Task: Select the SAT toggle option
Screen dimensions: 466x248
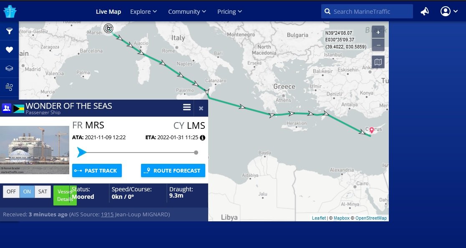Action: click(43, 192)
